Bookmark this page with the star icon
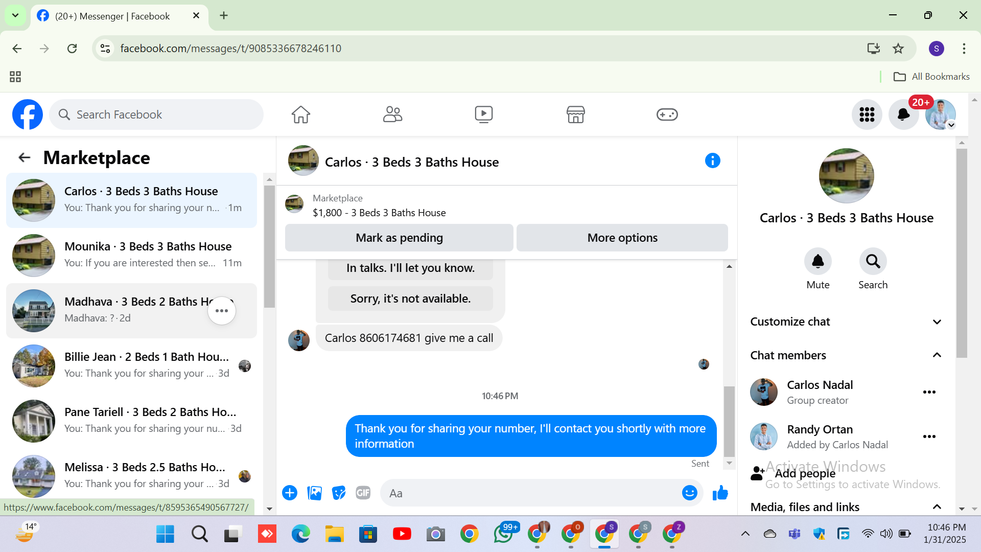The image size is (981, 552). 898,49
